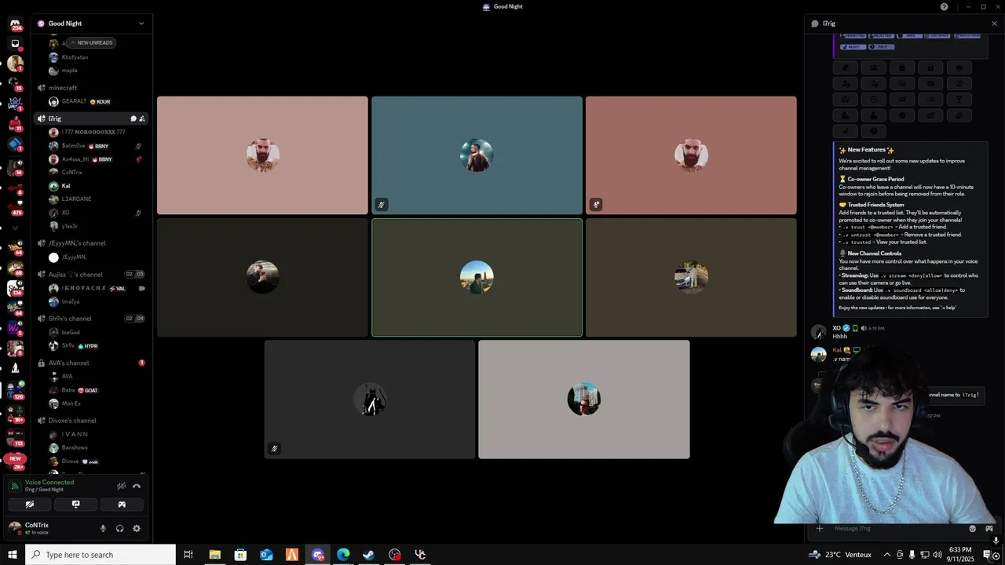1005x565 pixels.
Task: Click XO username in chat message
Action: click(x=836, y=328)
